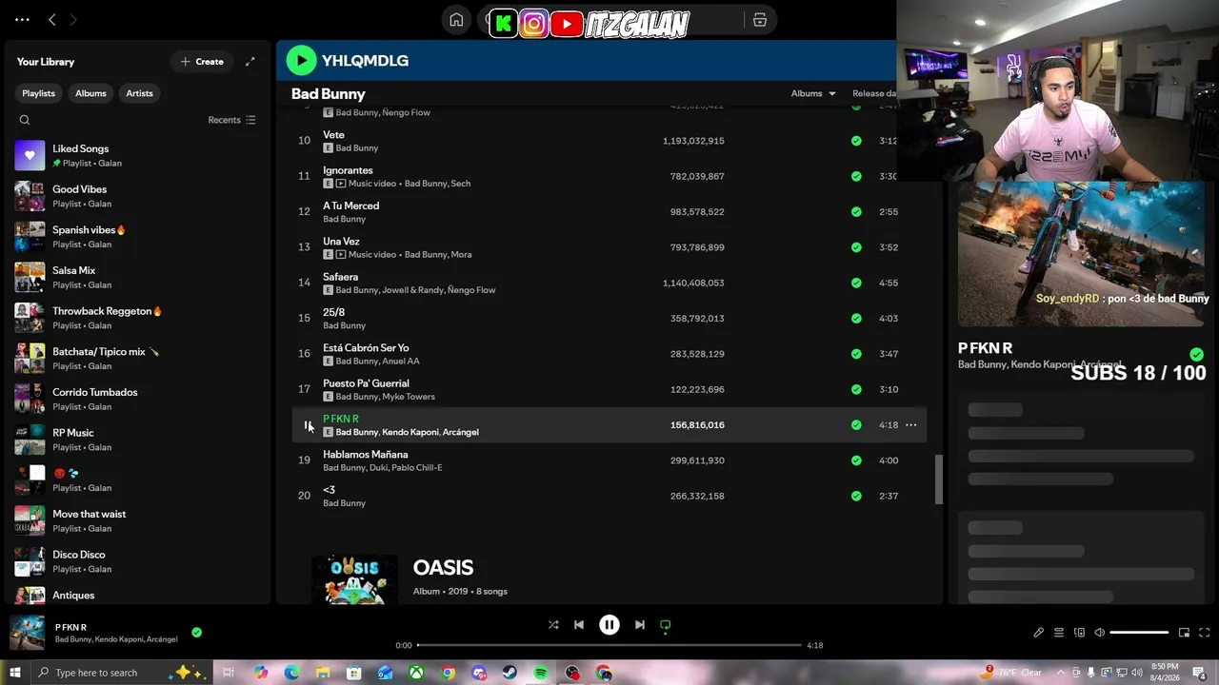Open the Albums filter dropdown
The height and width of the screenshot is (685, 1219).
813,93
